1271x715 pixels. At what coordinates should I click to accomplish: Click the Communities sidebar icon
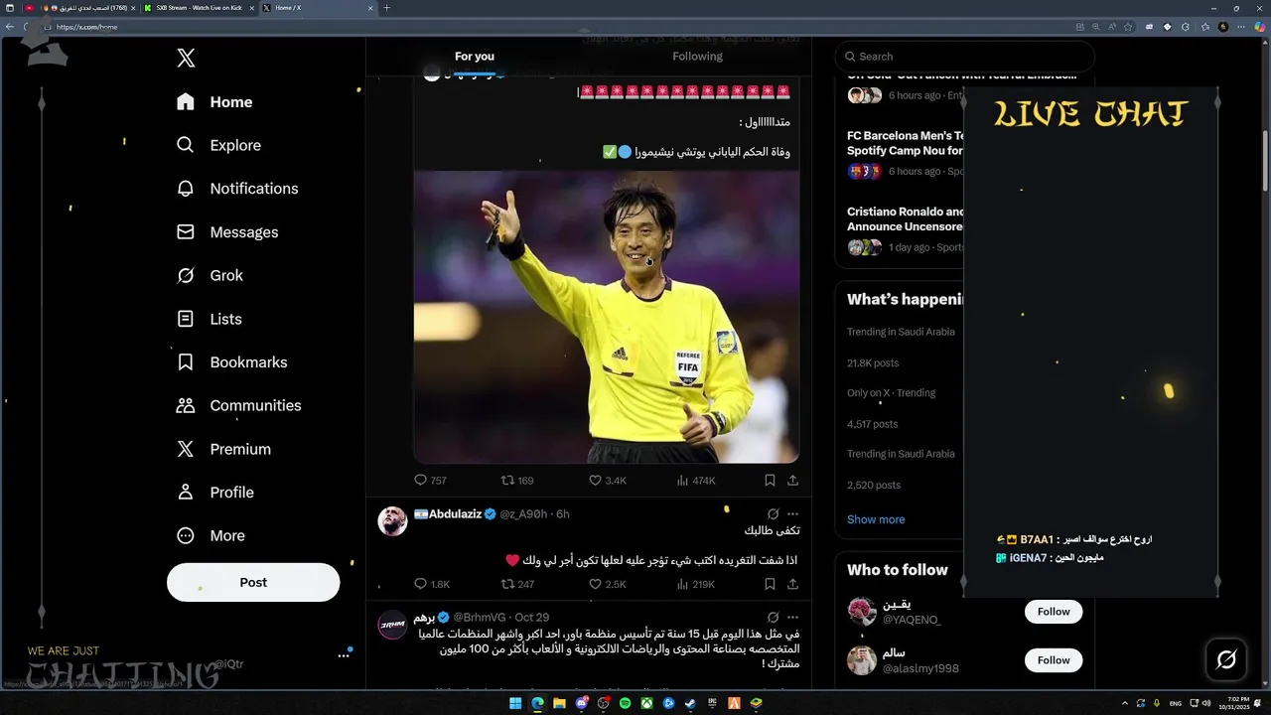186,405
